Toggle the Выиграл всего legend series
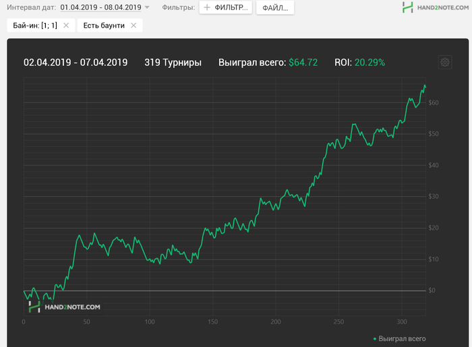Image resolution: width=472 pixels, height=347 pixels. click(399, 339)
